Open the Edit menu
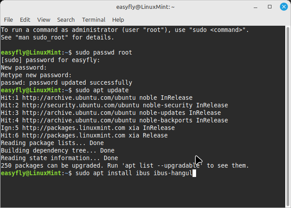Image resolution: width=291 pixels, height=208 pixels. click(x=25, y=20)
